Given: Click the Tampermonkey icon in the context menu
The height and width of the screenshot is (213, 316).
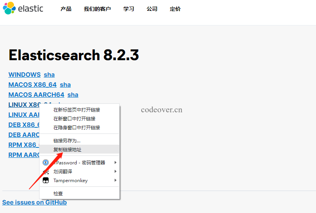Looking at the screenshot, I should 46,181.
